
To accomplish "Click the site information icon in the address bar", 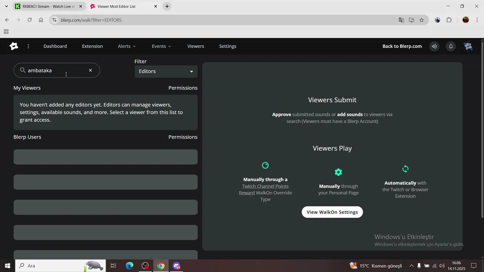I will point(54,20).
